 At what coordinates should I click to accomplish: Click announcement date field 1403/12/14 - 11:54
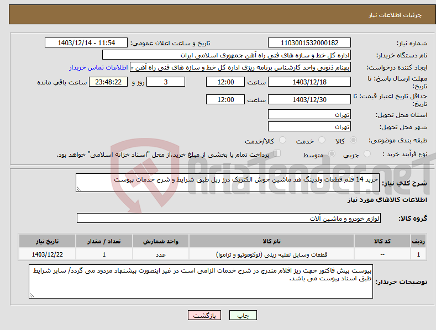[x=86, y=43]
